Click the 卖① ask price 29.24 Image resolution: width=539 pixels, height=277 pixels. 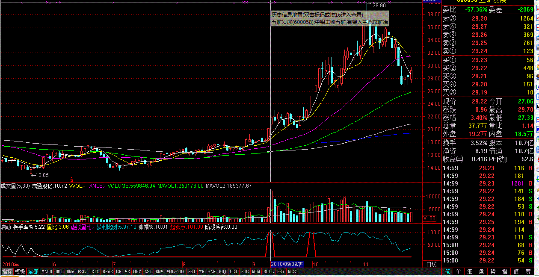[x=479, y=51]
